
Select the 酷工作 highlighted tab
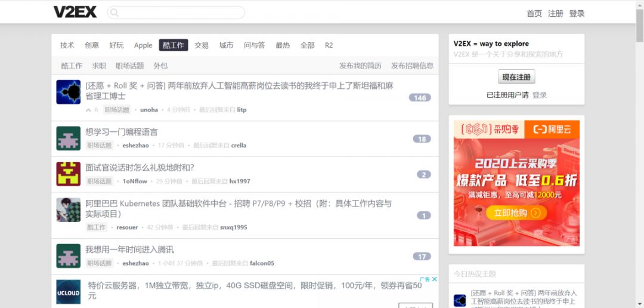click(174, 45)
